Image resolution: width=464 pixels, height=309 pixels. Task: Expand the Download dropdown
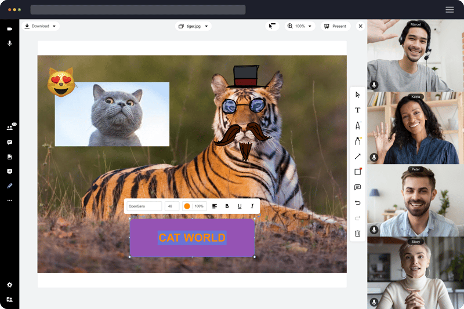(41, 26)
